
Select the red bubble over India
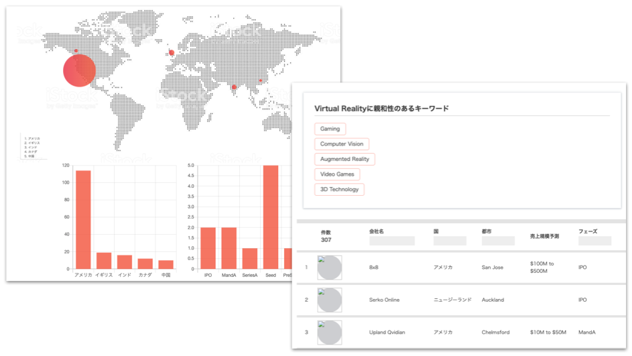234,87
